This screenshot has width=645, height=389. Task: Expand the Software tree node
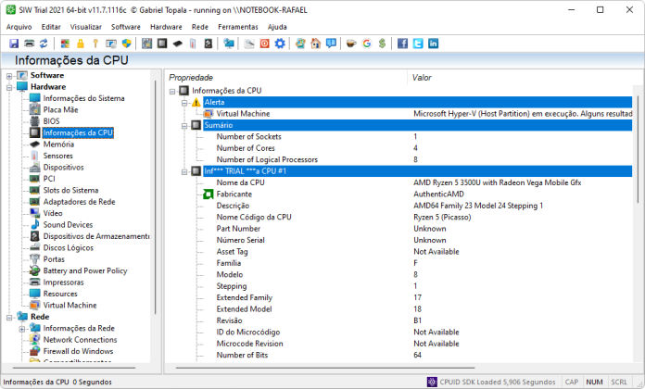point(9,76)
